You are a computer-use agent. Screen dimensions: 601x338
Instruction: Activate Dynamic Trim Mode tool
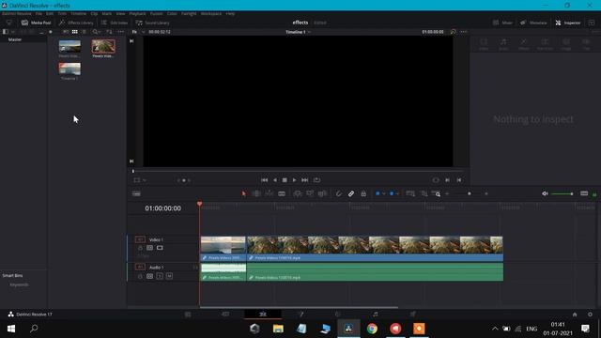pos(270,194)
